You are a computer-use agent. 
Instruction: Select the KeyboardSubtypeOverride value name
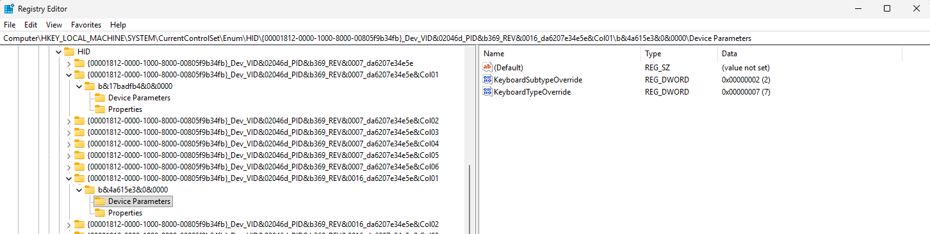538,79
